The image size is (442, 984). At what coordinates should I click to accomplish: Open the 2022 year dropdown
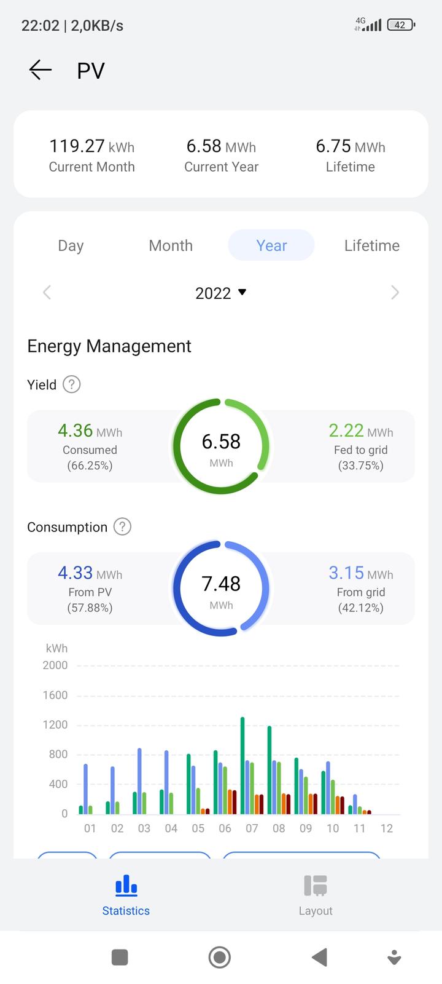[221, 293]
